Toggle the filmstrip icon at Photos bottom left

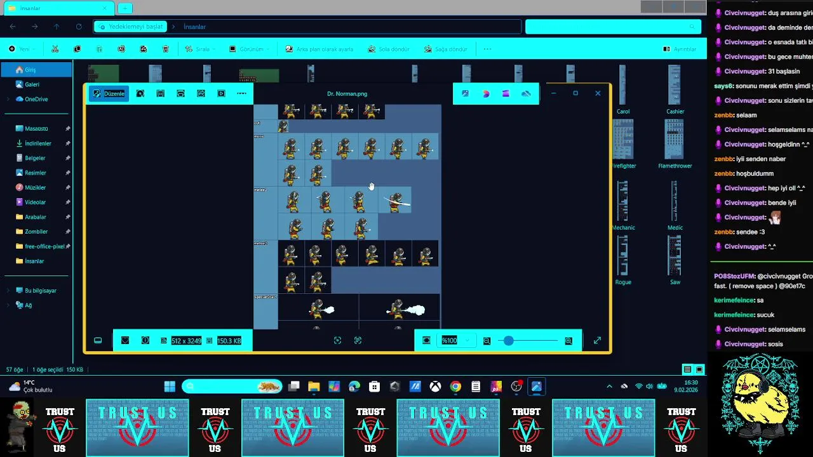(98, 340)
